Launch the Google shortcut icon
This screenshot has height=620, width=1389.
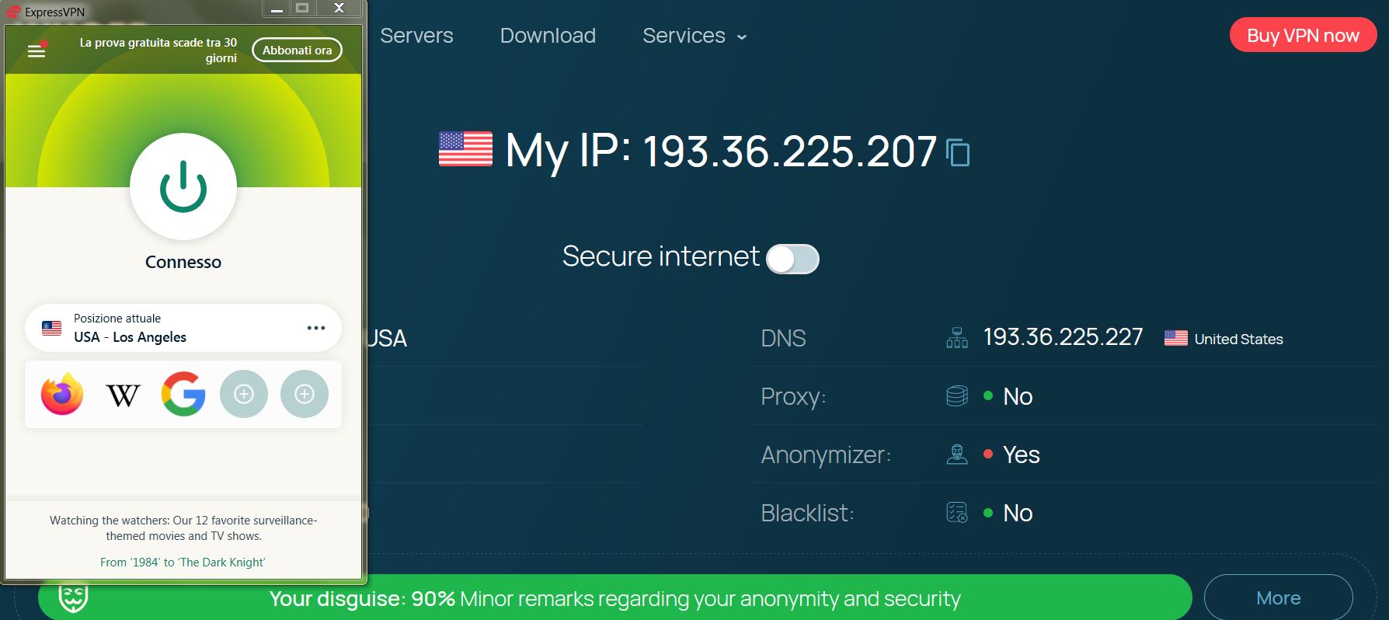[183, 394]
